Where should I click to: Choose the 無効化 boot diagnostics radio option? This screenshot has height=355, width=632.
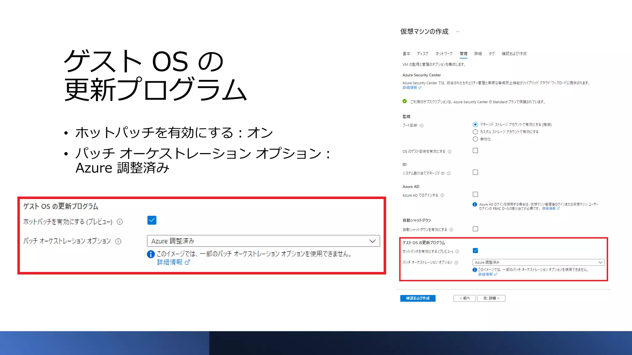coord(475,139)
